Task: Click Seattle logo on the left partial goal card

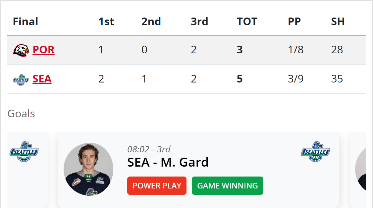Action: coord(24,152)
